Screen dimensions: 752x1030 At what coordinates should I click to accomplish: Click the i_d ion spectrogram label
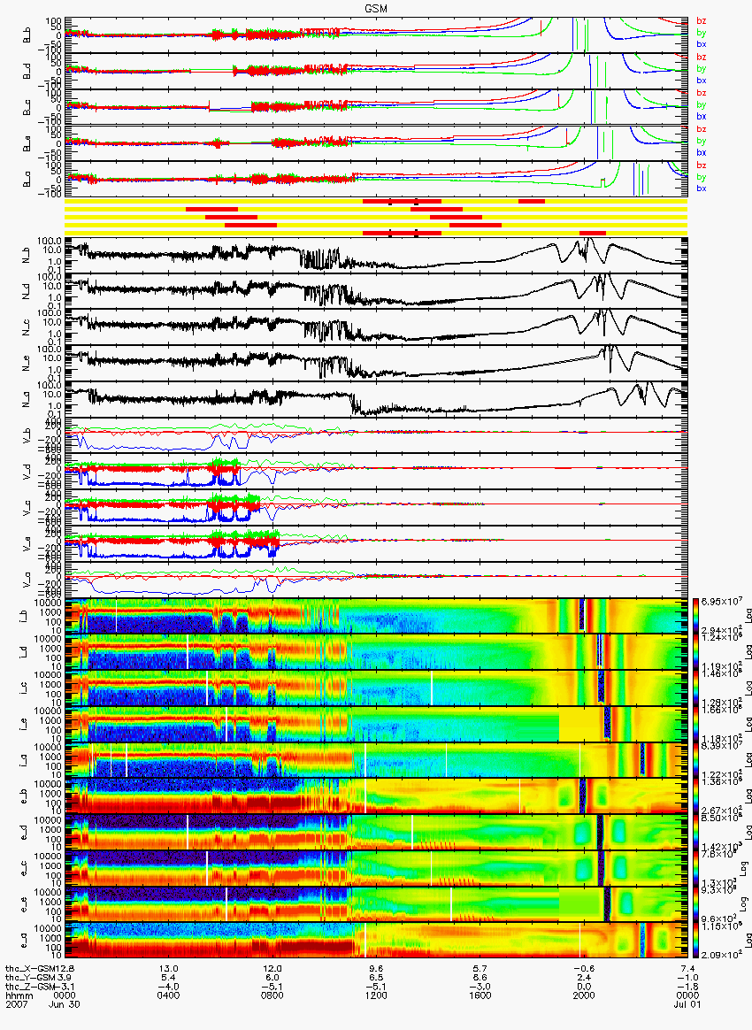(x=25, y=652)
